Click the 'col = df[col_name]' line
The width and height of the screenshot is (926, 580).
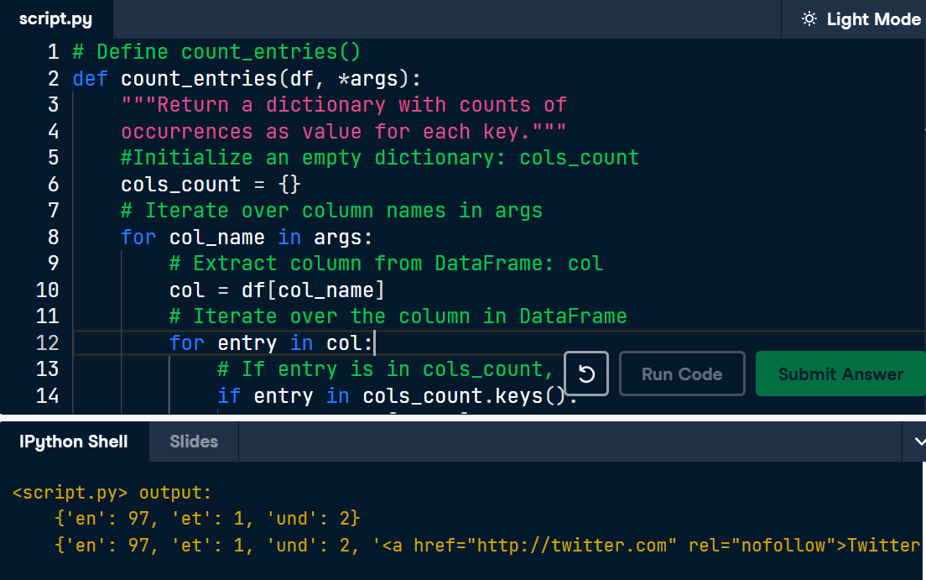(x=277, y=290)
